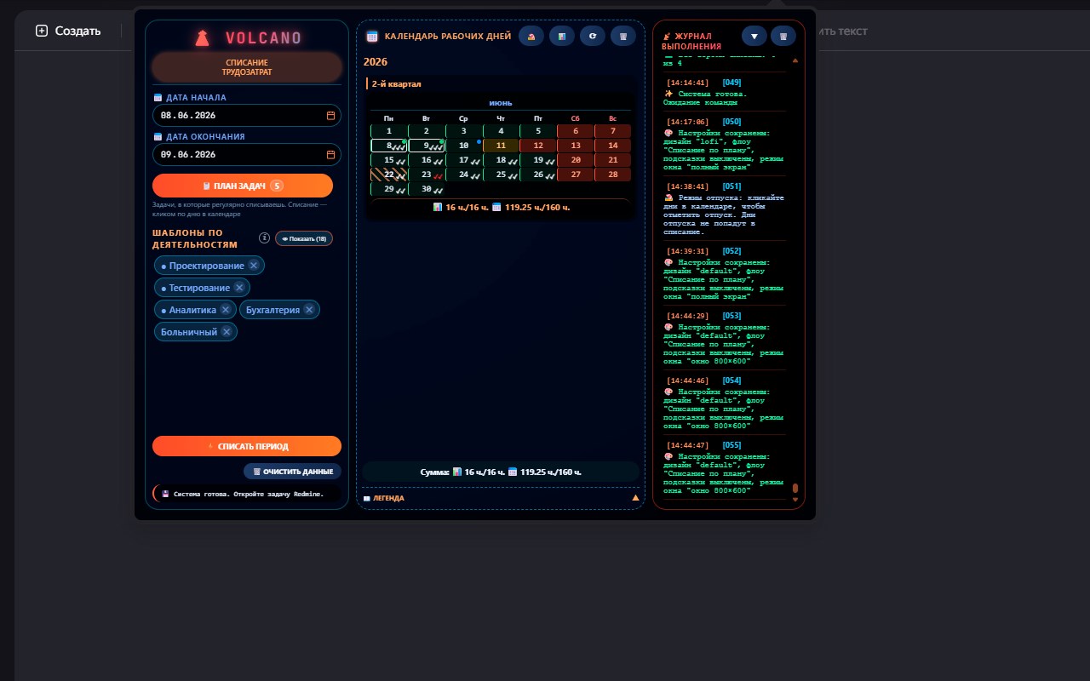Collapse the execution log with the triangle button
The image size is (1090, 681).
tap(754, 36)
